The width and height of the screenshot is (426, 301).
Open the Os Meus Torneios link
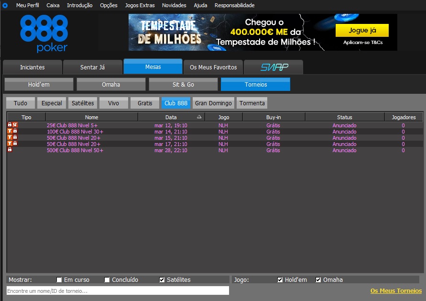396,290
